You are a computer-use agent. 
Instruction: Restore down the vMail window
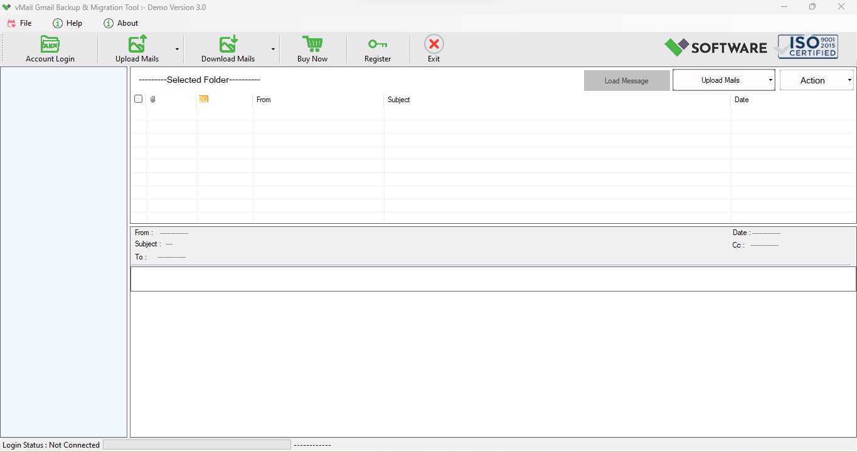pos(812,7)
